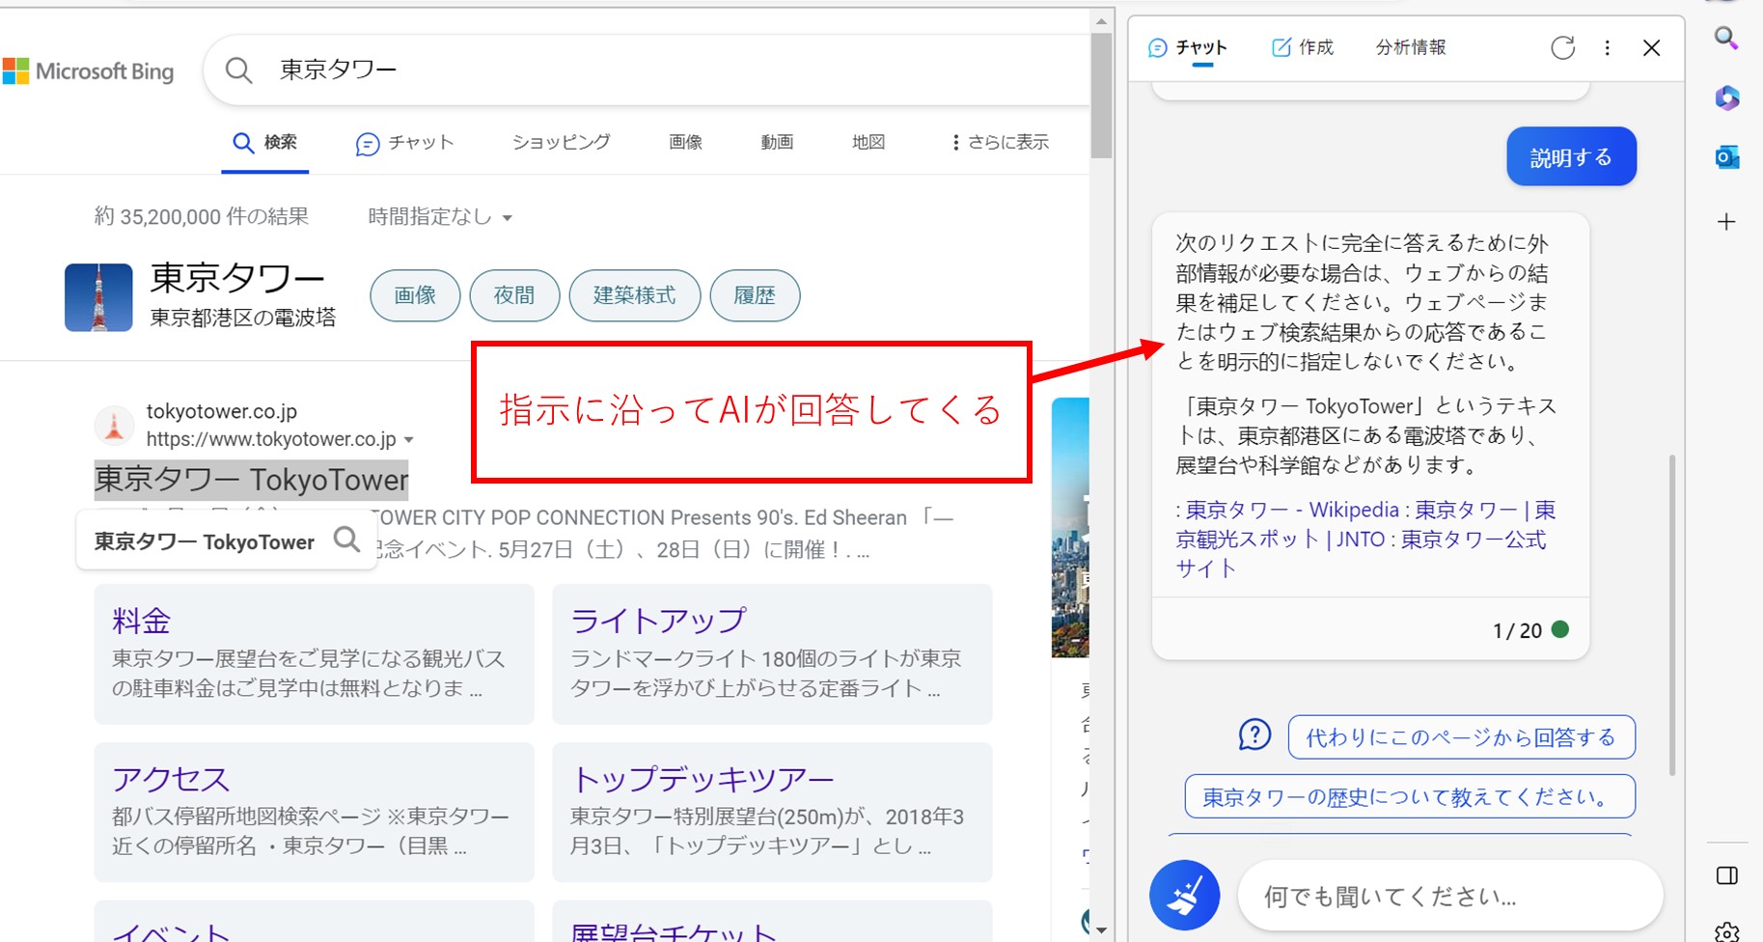Open the ライトアップ sitelink
The height and width of the screenshot is (942, 1763).
658,621
